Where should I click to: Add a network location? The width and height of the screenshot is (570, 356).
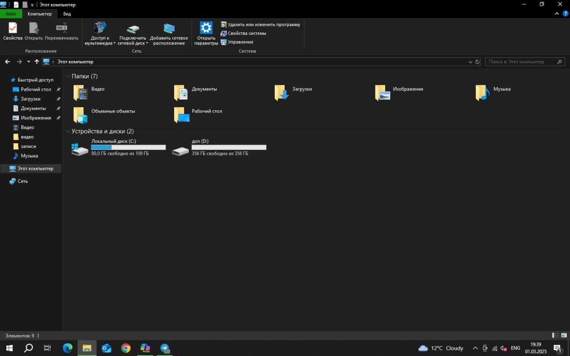169,34
